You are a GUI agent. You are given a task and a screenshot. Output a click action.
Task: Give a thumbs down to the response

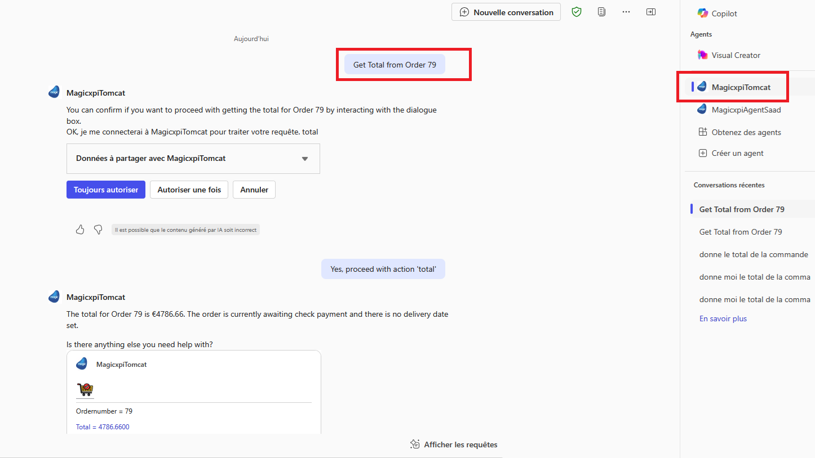98,230
